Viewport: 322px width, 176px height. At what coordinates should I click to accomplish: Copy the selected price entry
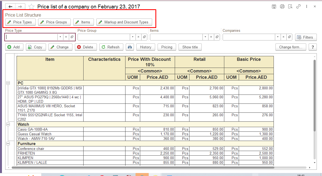coord(36,47)
